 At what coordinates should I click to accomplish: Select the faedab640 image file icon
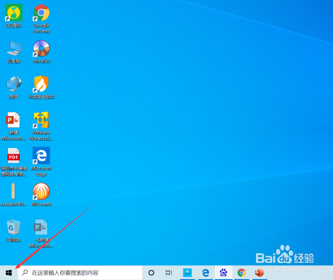tap(14, 195)
